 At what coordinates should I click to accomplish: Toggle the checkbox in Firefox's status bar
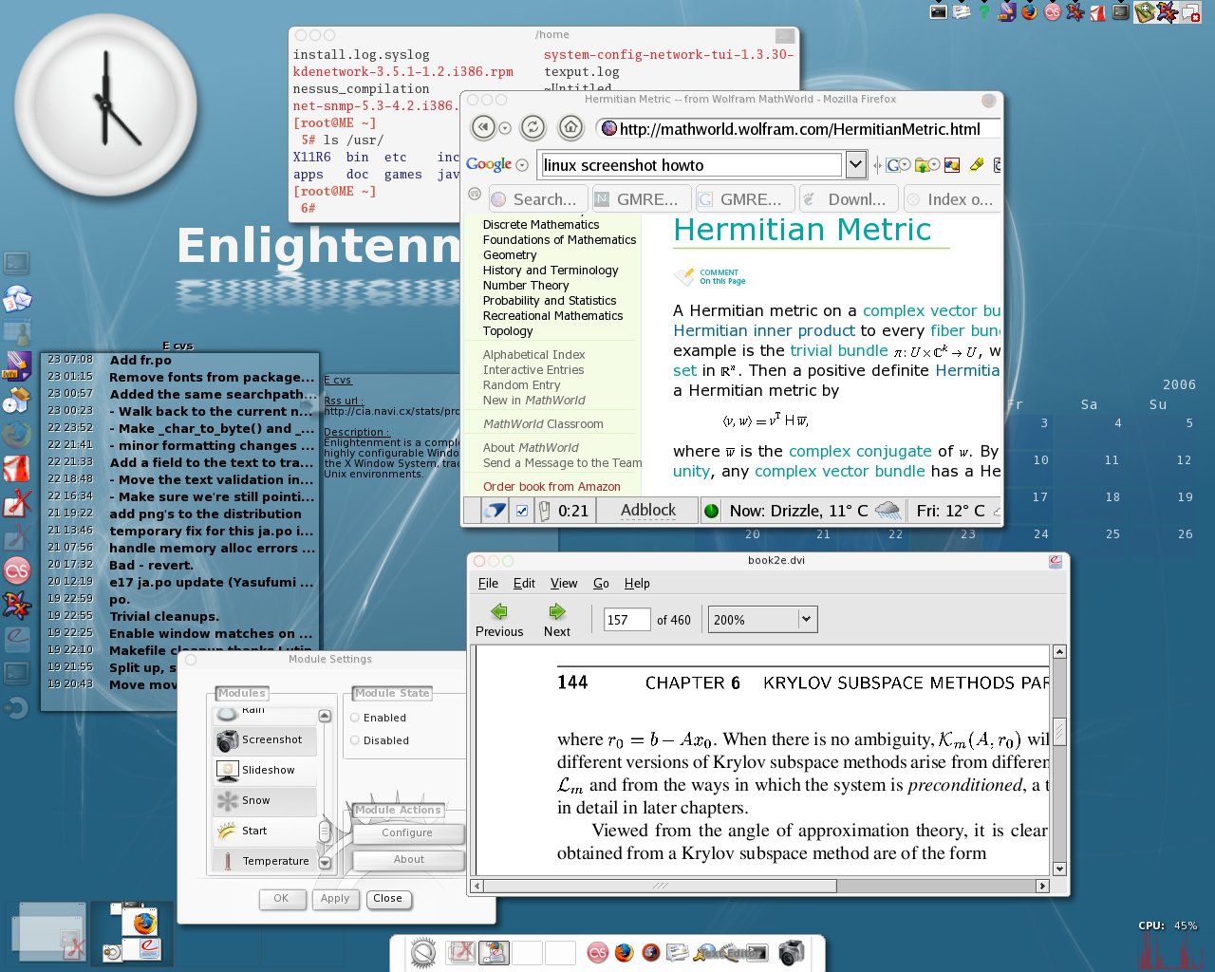[x=522, y=511]
